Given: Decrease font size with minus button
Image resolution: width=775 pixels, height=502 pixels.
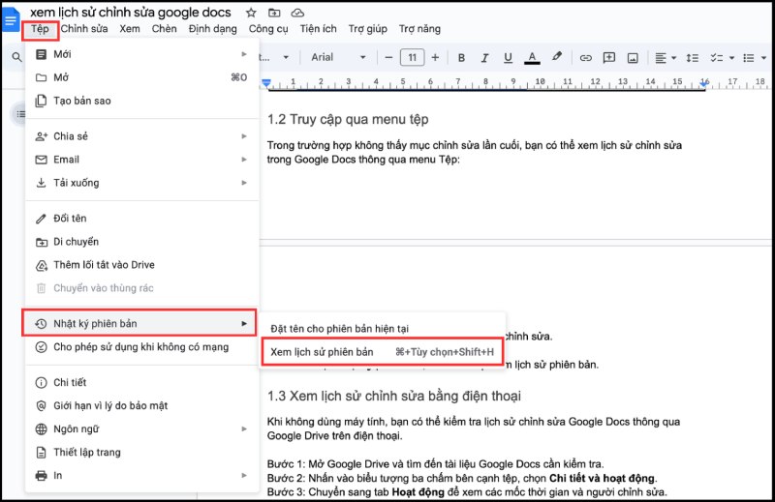Looking at the screenshot, I should tap(388, 58).
